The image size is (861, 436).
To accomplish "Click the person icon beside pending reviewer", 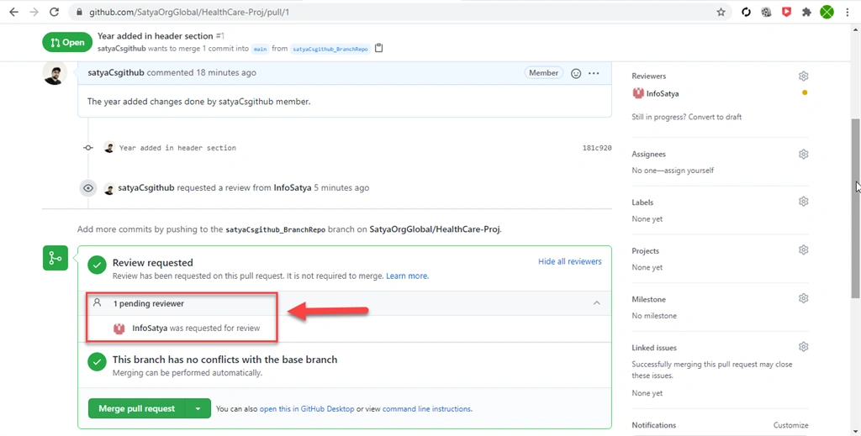I will tap(98, 302).
